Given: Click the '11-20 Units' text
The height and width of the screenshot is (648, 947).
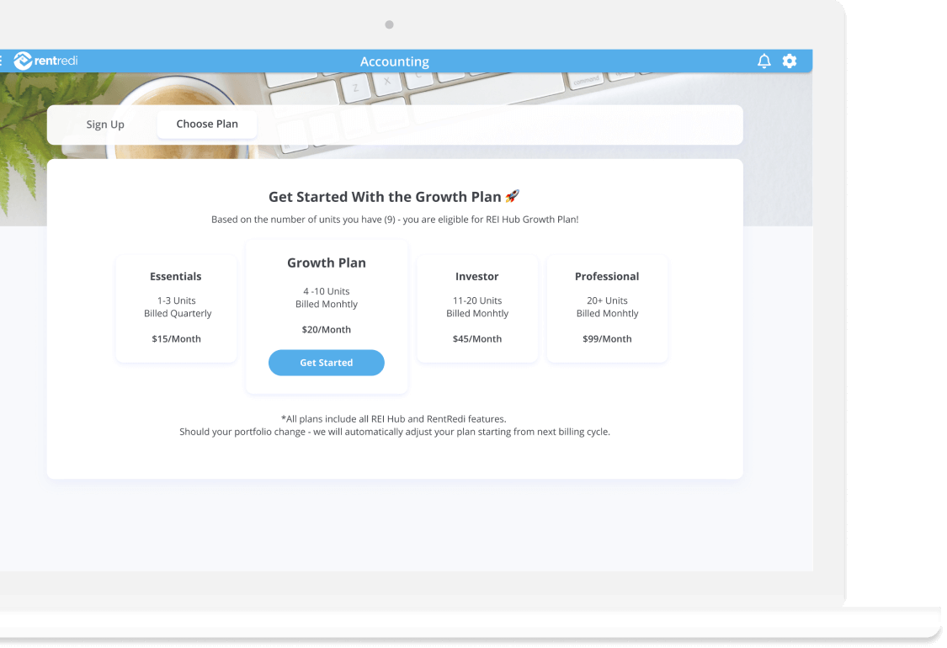Looking at the screenshot, I should 477,300.
